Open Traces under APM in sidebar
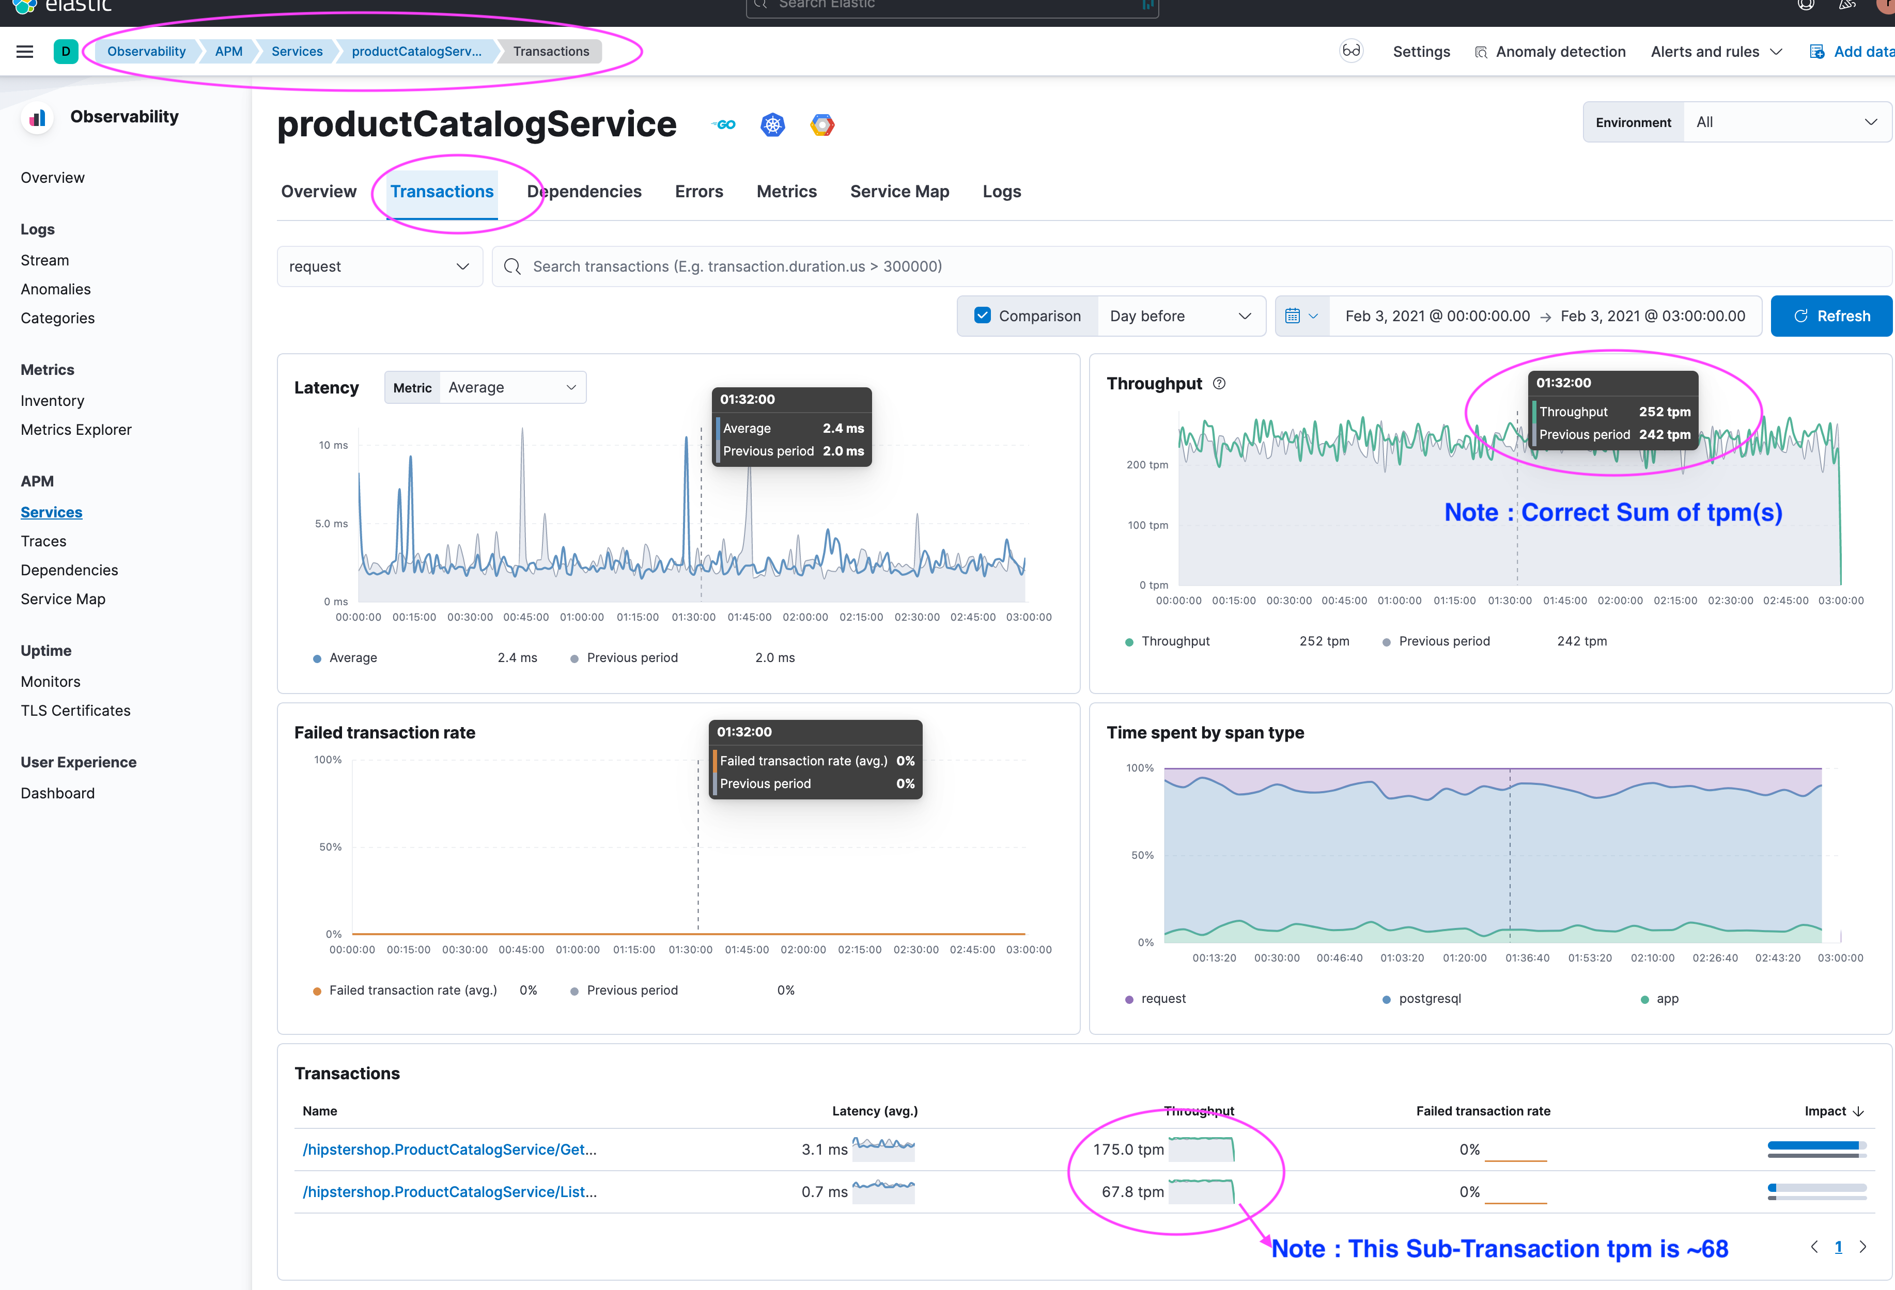The image size is (1895, 1290). (x=43, y=541)
